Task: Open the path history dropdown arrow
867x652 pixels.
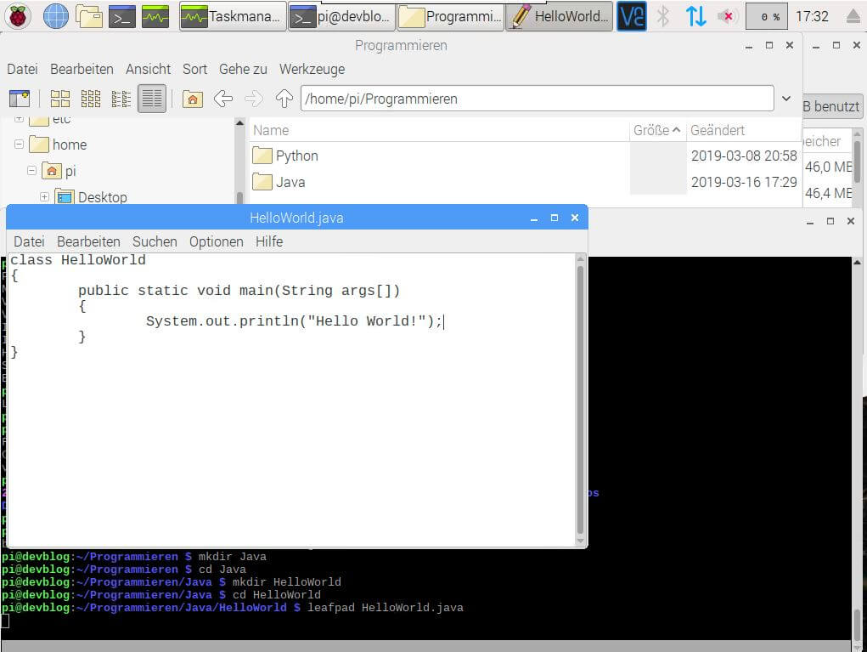Action: coord(786,99)
